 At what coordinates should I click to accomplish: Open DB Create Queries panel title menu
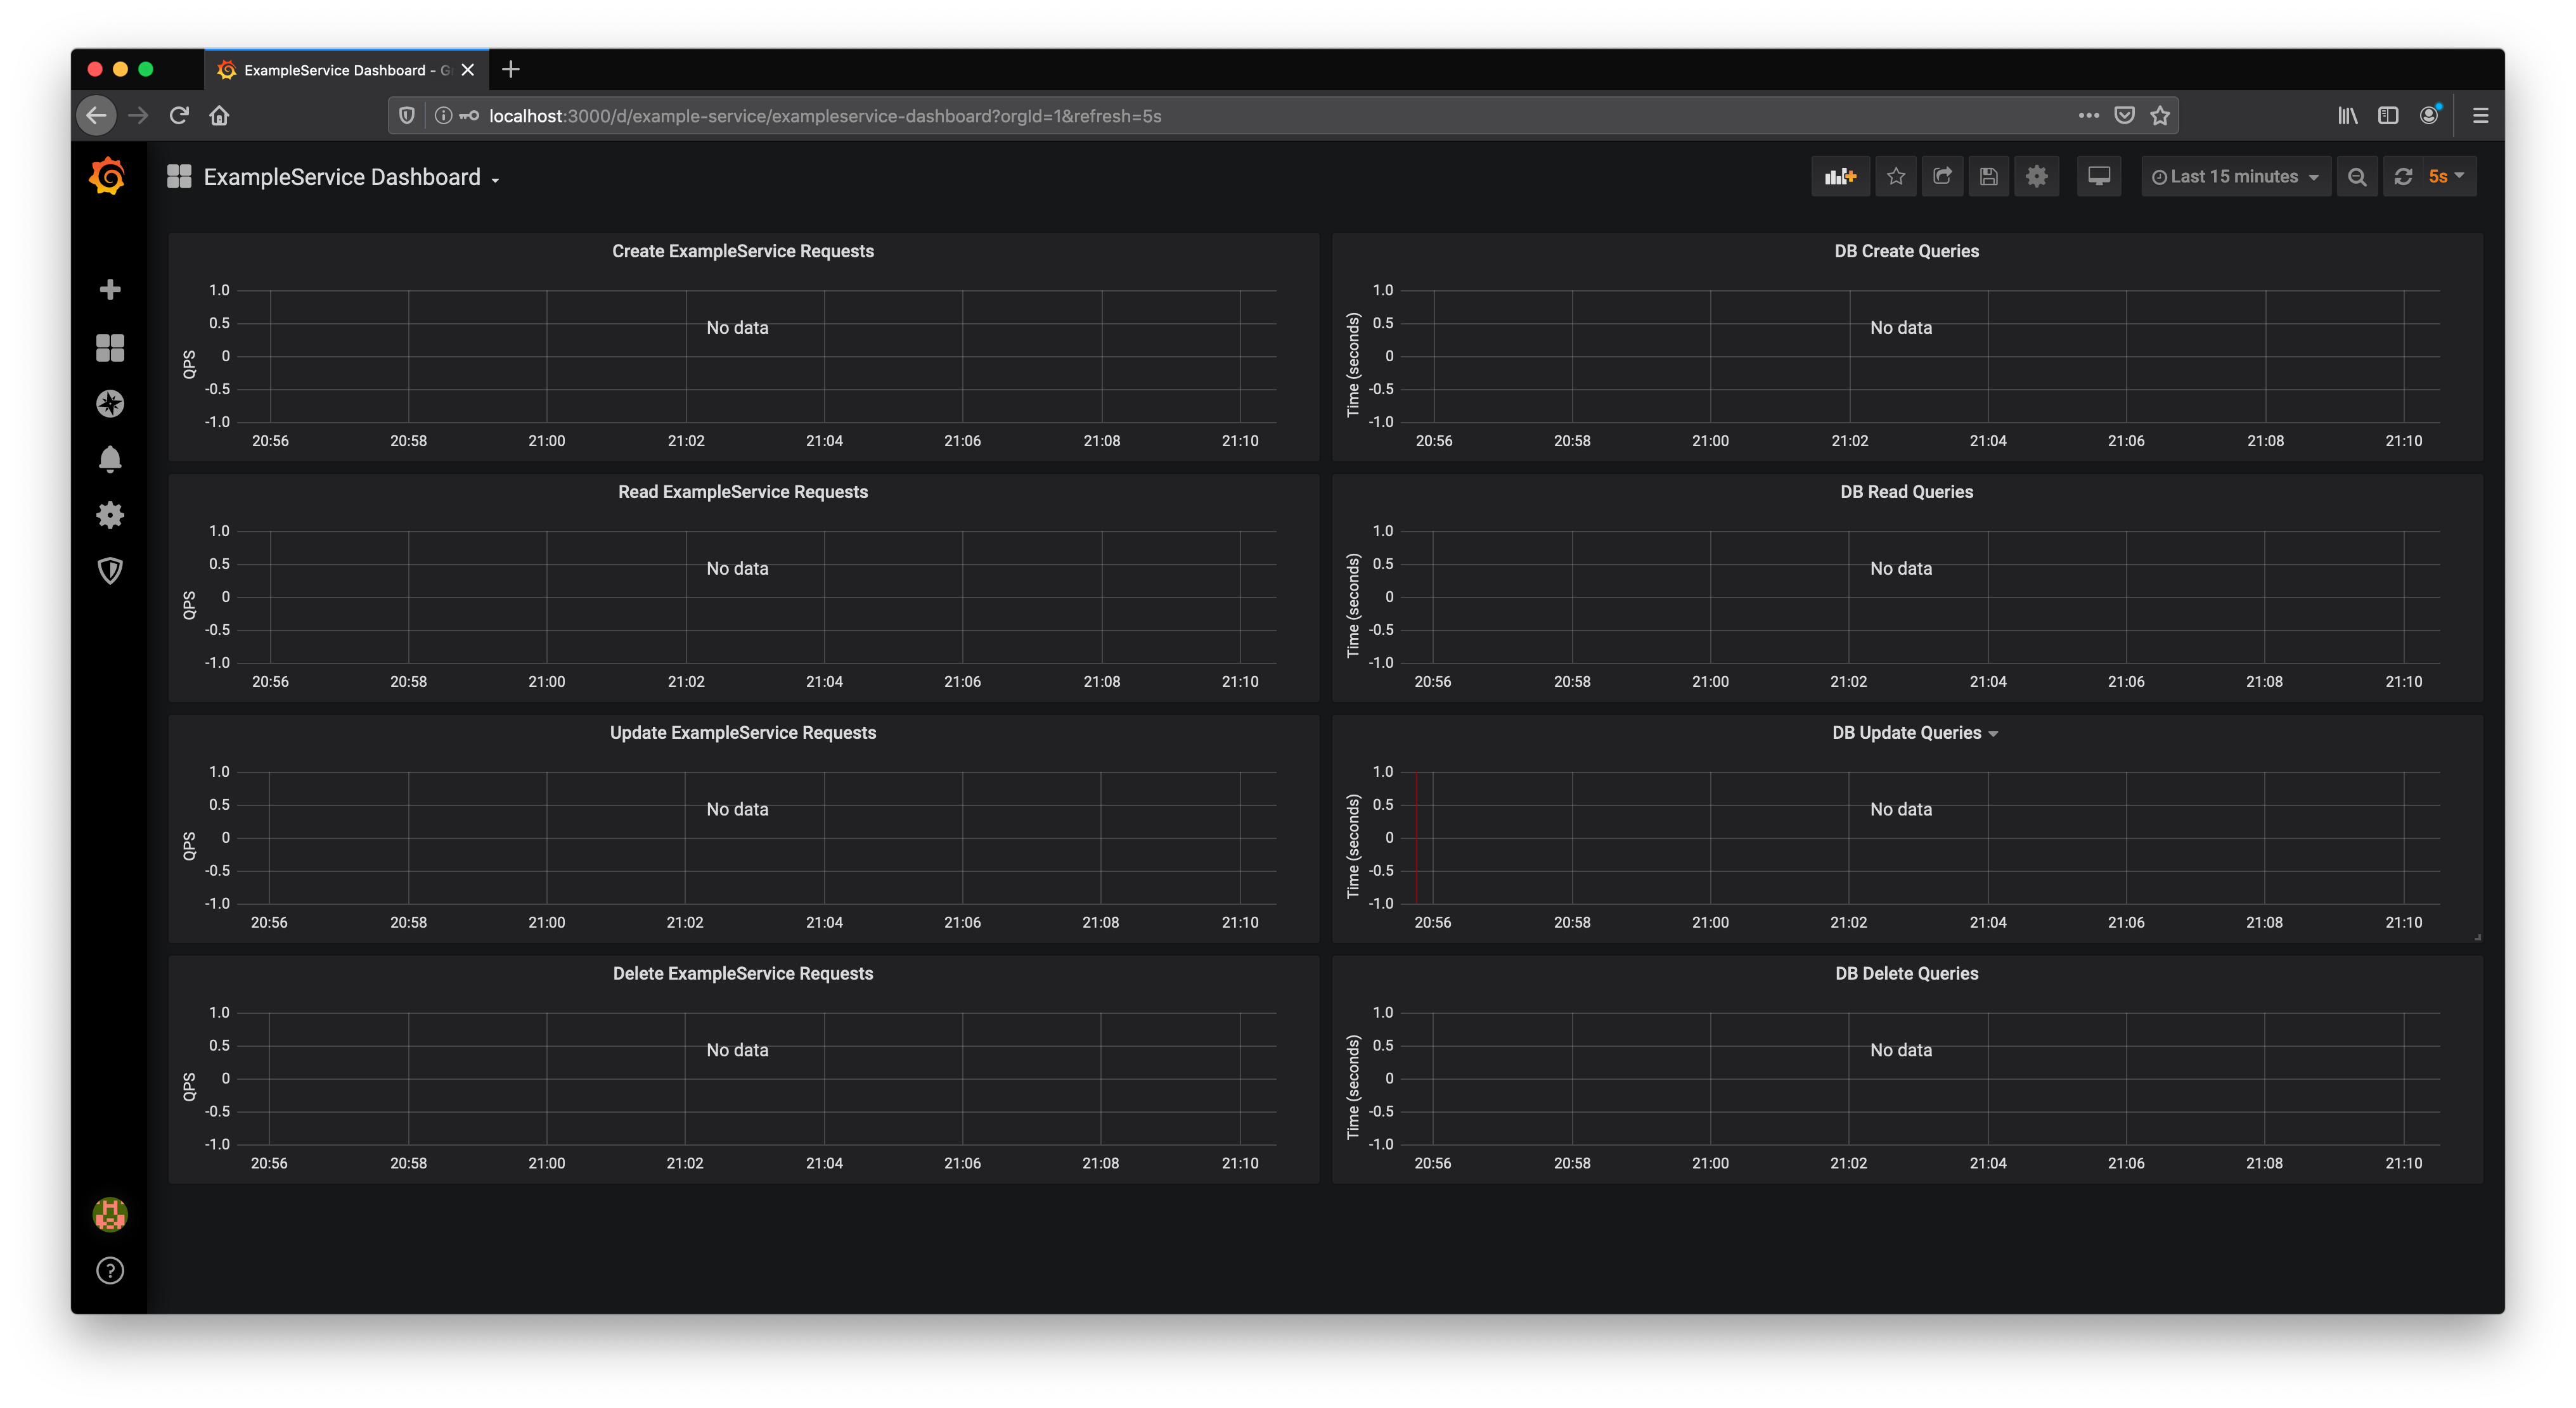1906,251
